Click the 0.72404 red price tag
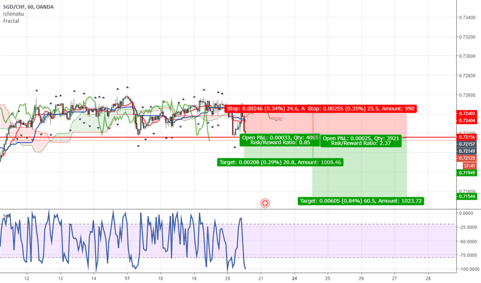Viewport: 481px width, 283px height. tap(467, 120)
